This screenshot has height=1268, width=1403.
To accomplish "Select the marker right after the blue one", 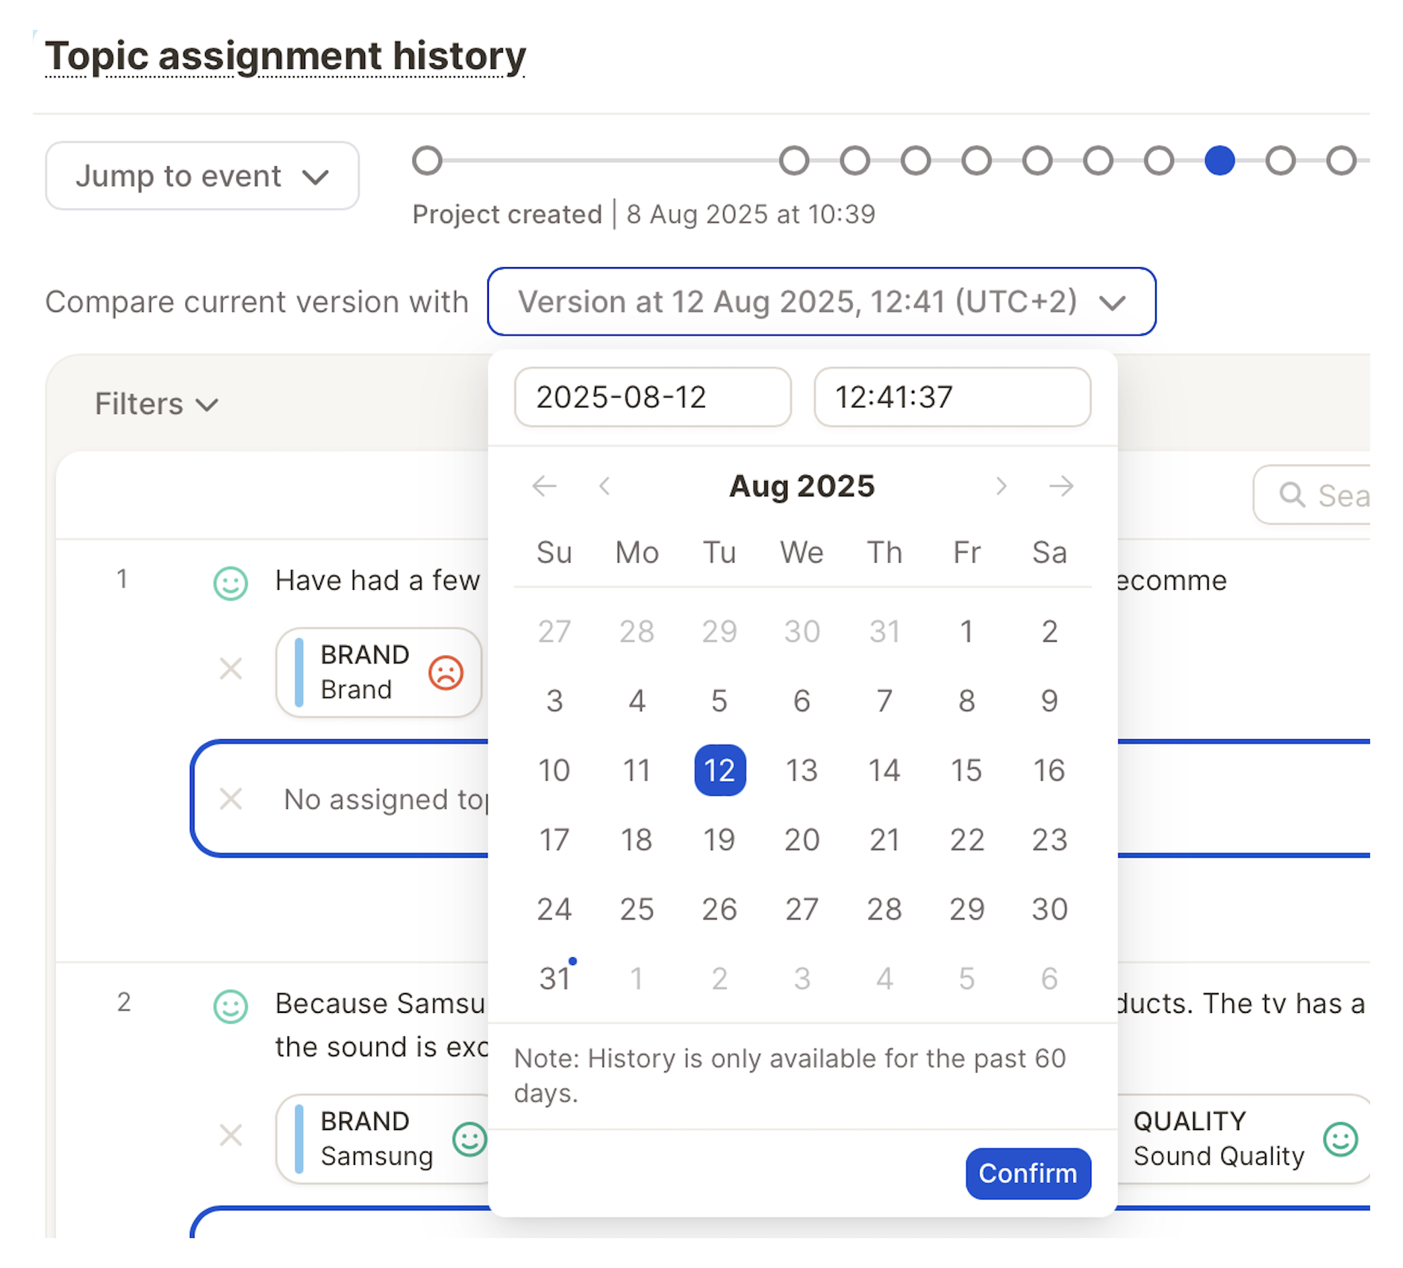I will [x=1281, y=160].
